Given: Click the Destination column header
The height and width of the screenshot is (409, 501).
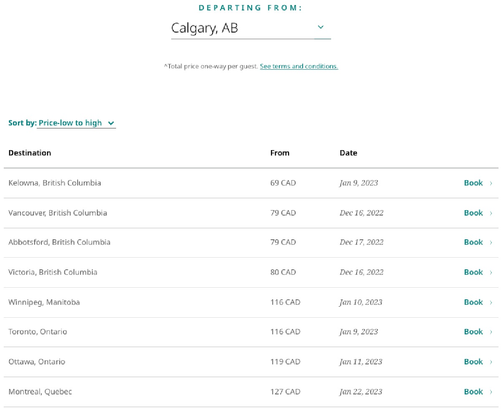Looking at the screenshot, I should tap(30, 153).
